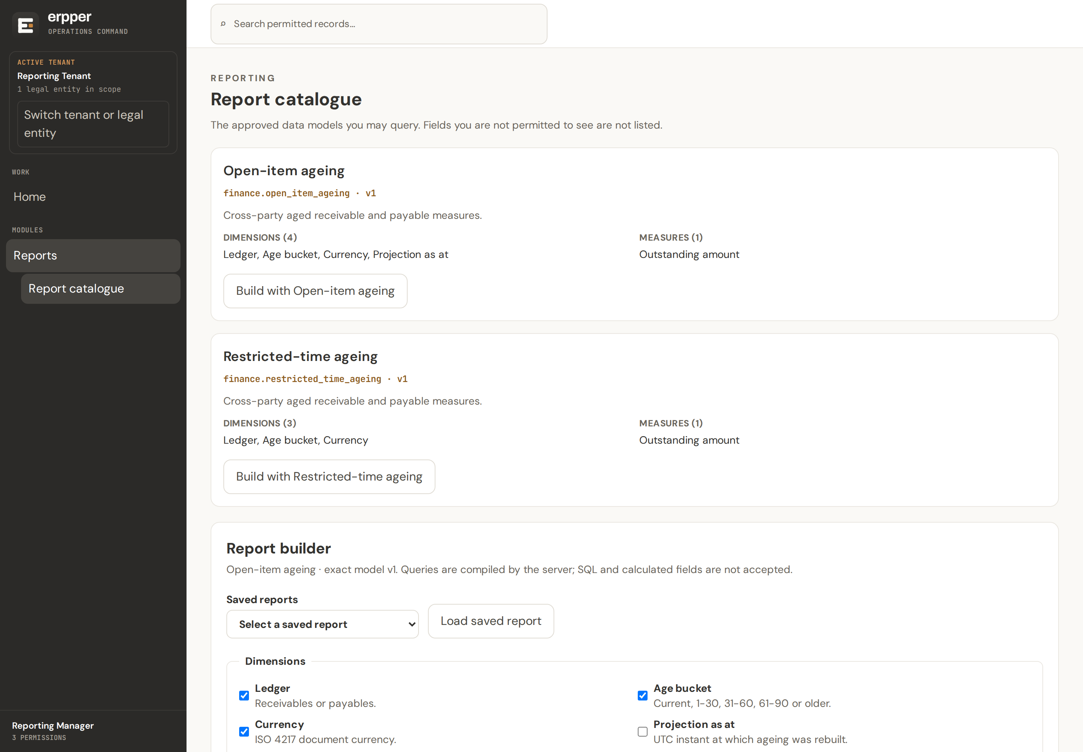Screen dimensions: 1083x752
Task: Click the Reporting Manager user profile
Action: click(53, 731)
